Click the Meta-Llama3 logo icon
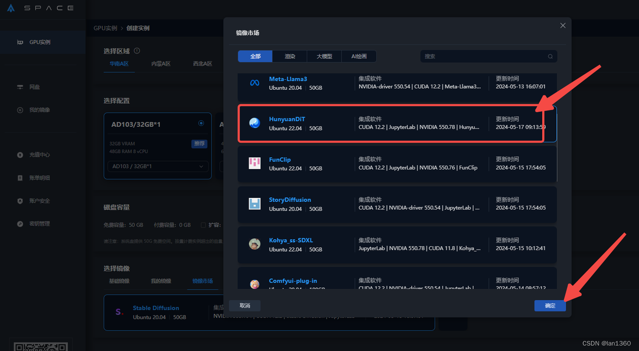Viewport: 639px width, 351px height. 255,83
